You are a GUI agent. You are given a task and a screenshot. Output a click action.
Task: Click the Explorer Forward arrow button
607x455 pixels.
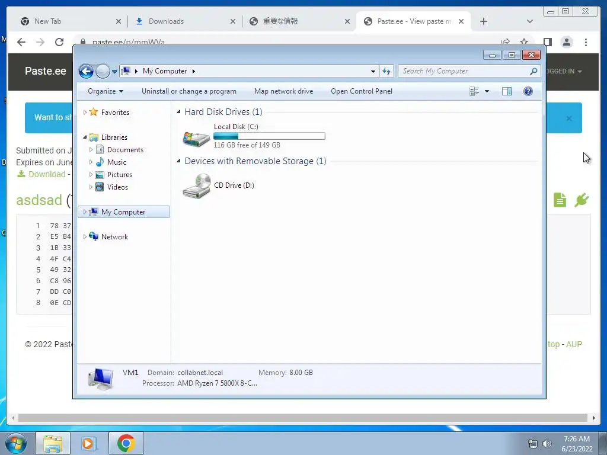tap(103, 71)
